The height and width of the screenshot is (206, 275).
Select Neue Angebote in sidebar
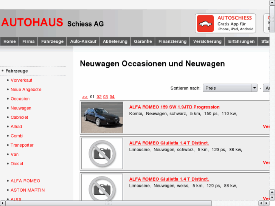(26, 90)
